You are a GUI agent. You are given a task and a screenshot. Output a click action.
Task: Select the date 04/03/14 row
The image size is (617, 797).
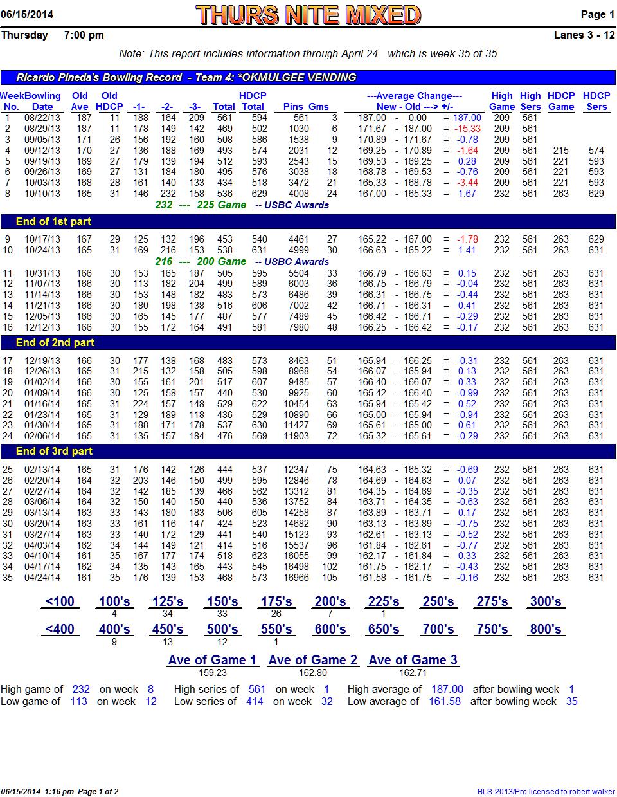[42, 545]
